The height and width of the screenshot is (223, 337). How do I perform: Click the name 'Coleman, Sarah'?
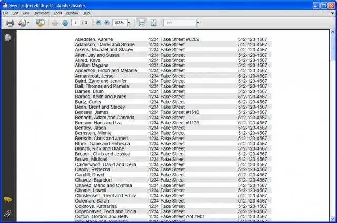tap(92, 201)
